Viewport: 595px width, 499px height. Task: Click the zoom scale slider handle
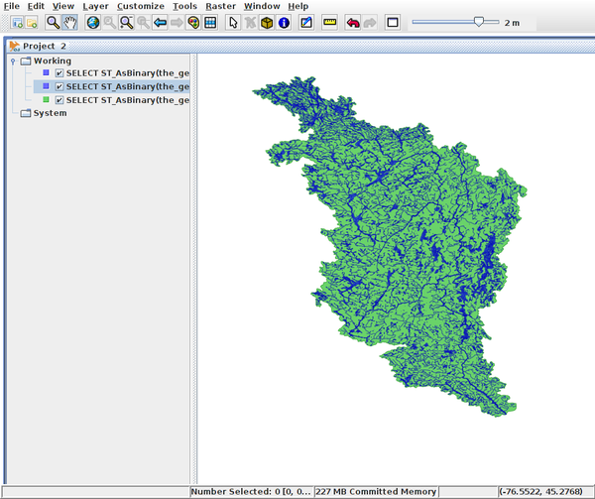click(480, 21)
